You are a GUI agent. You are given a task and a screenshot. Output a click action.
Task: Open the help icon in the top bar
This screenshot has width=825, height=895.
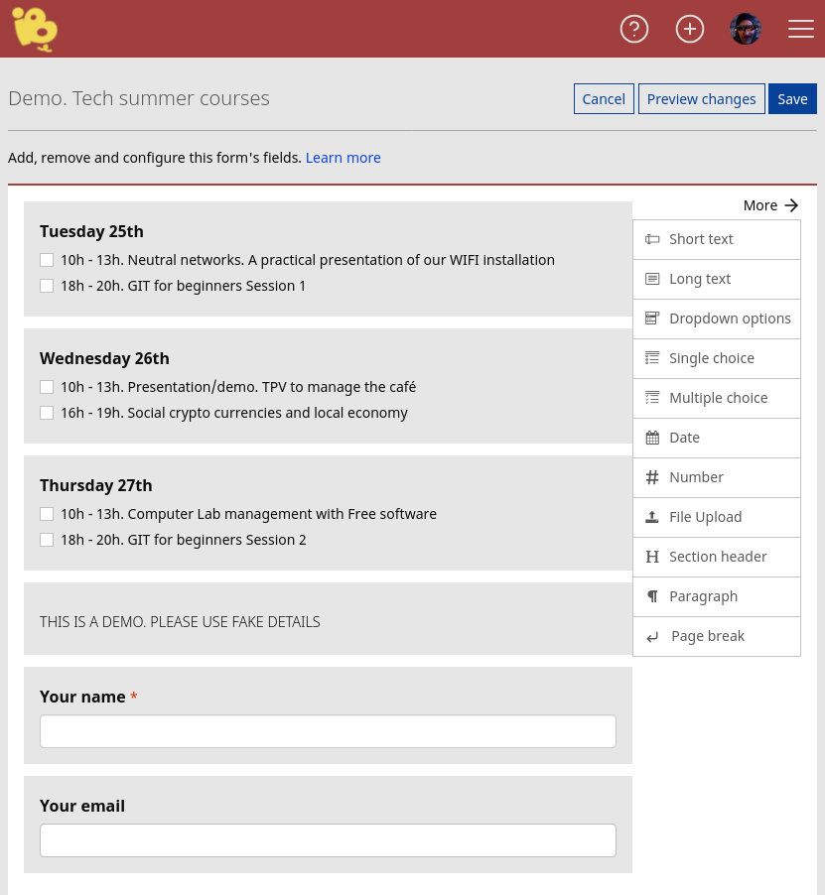click(634, 29)
